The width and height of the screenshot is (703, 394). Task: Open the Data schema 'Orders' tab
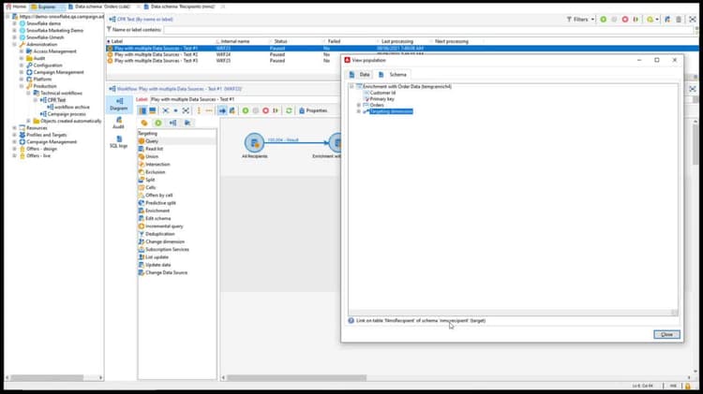coord(102,7)
